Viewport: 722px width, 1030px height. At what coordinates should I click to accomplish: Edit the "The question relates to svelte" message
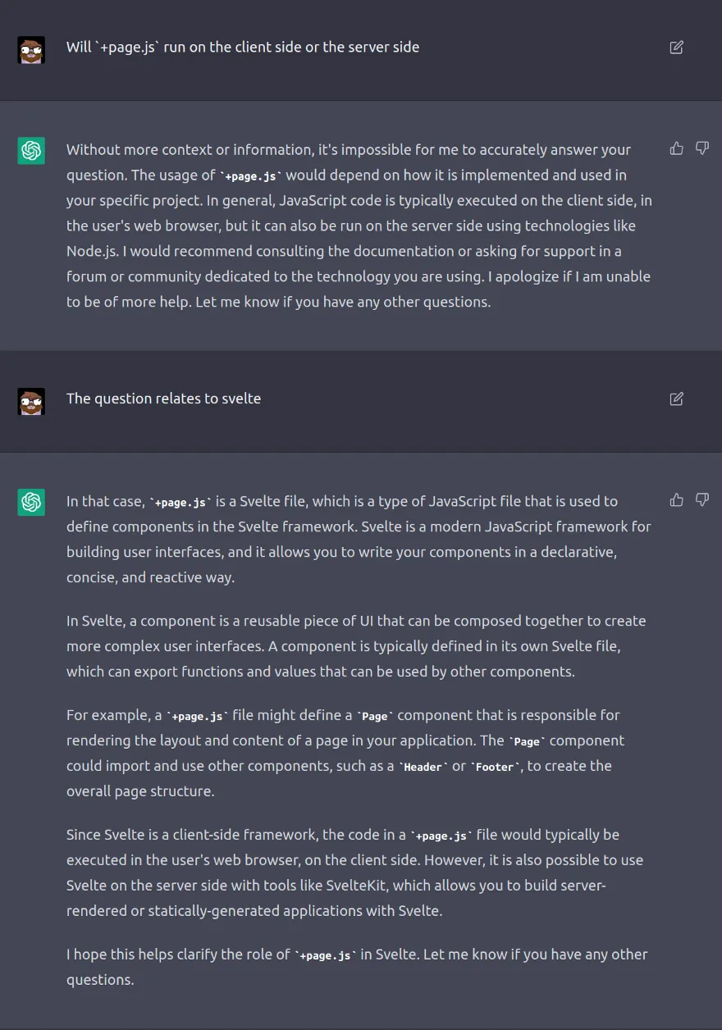(x=676, y=399)
